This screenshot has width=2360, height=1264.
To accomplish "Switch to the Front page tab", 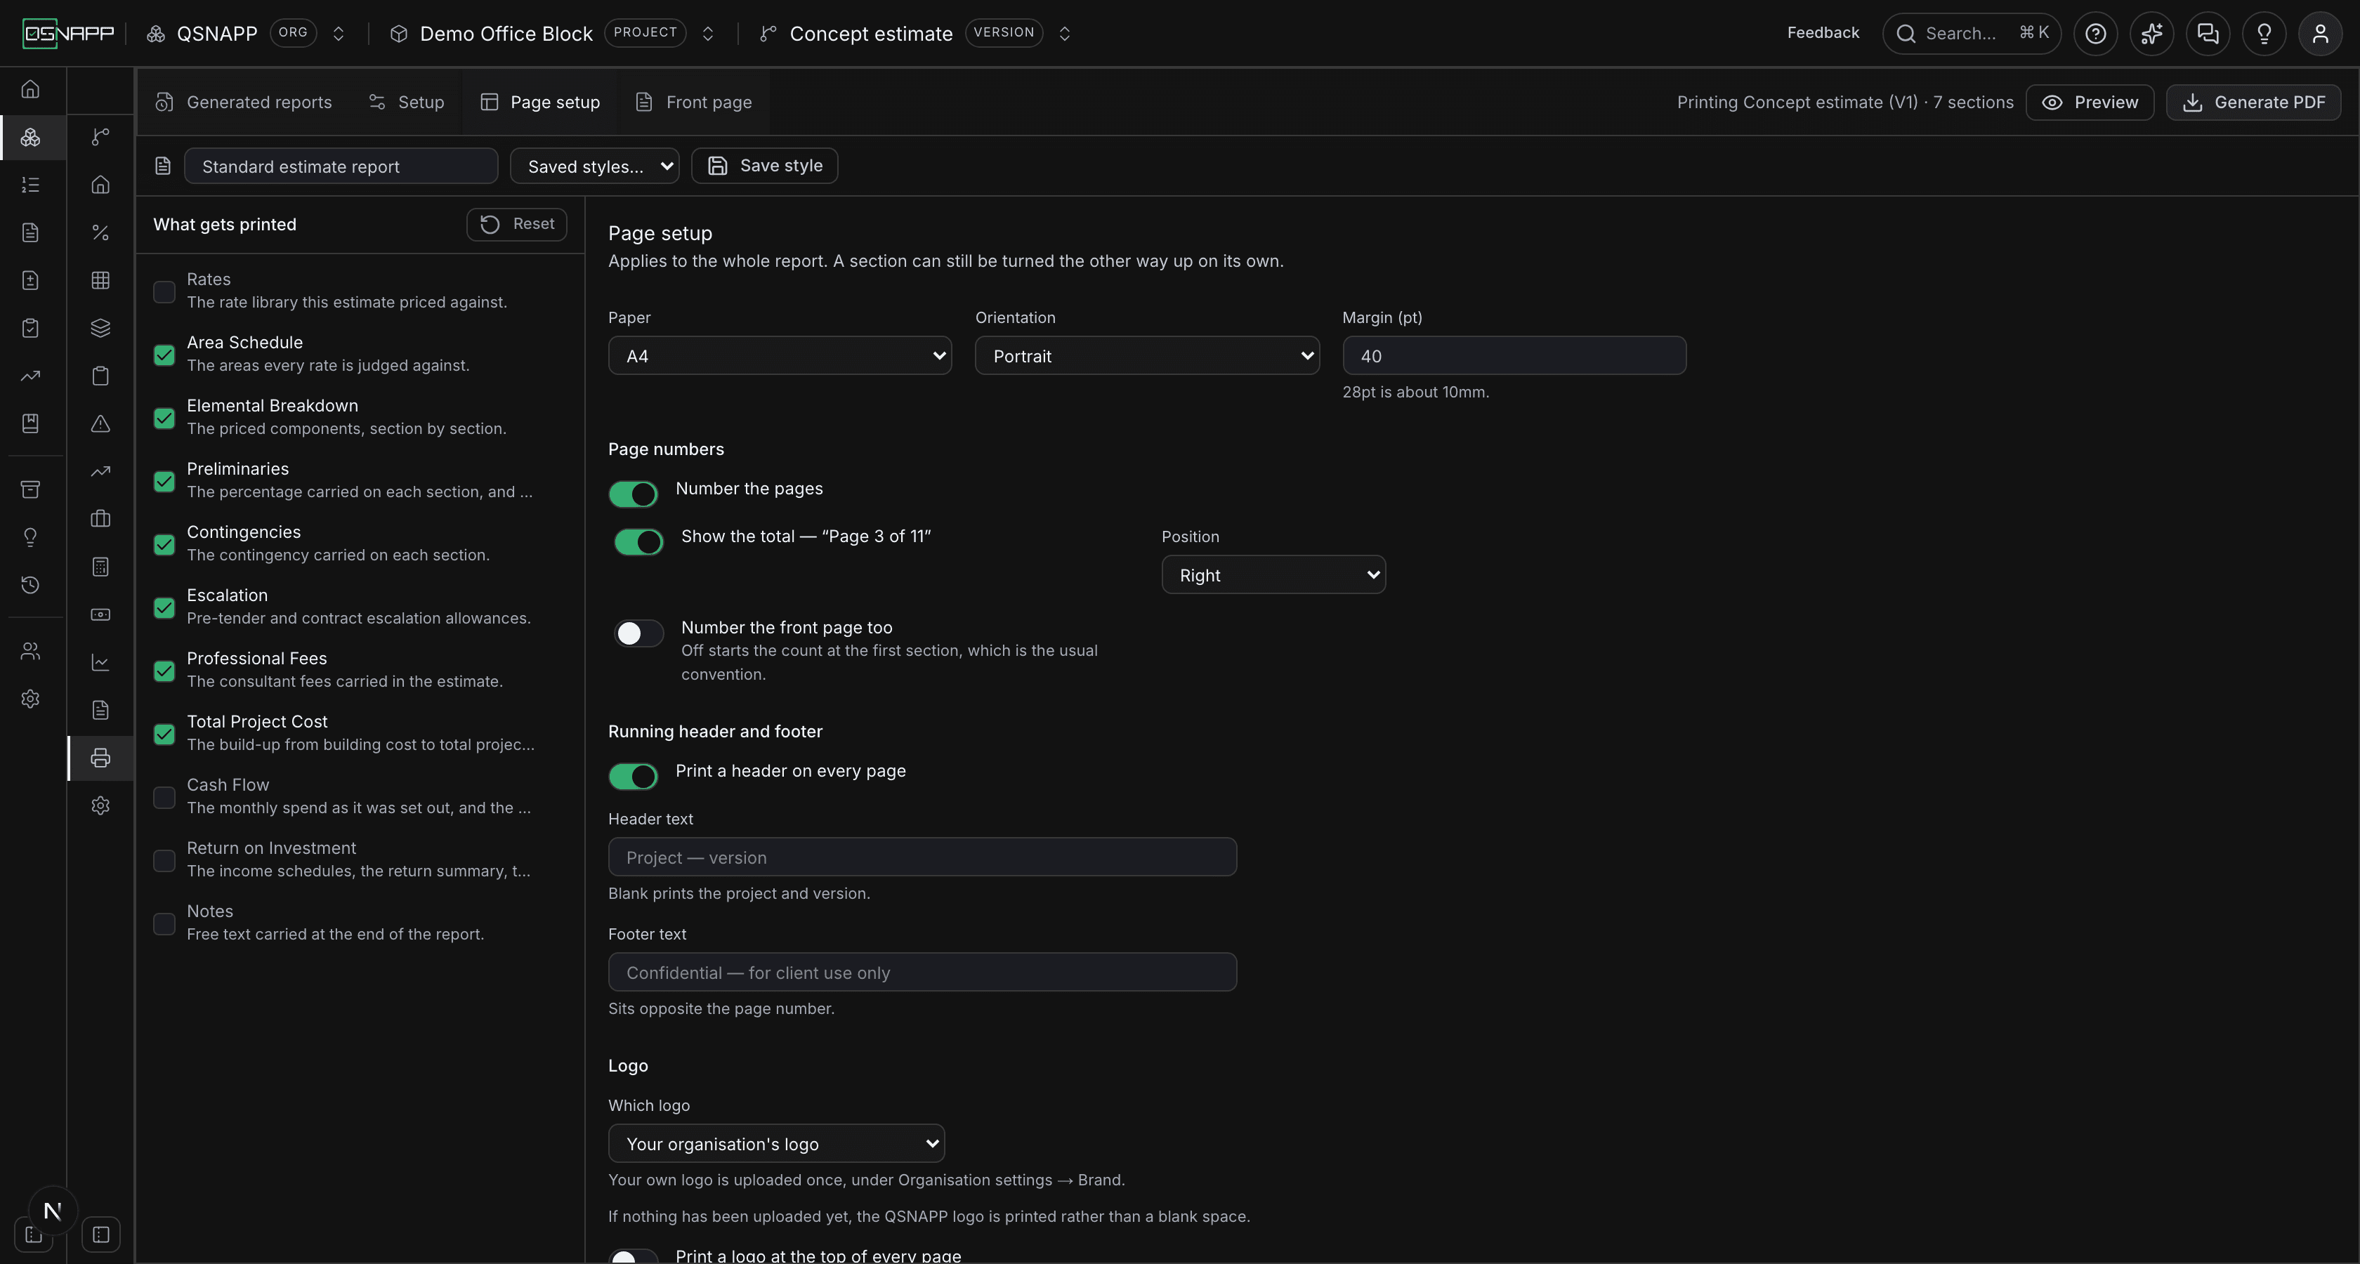I will coord(693,102).
